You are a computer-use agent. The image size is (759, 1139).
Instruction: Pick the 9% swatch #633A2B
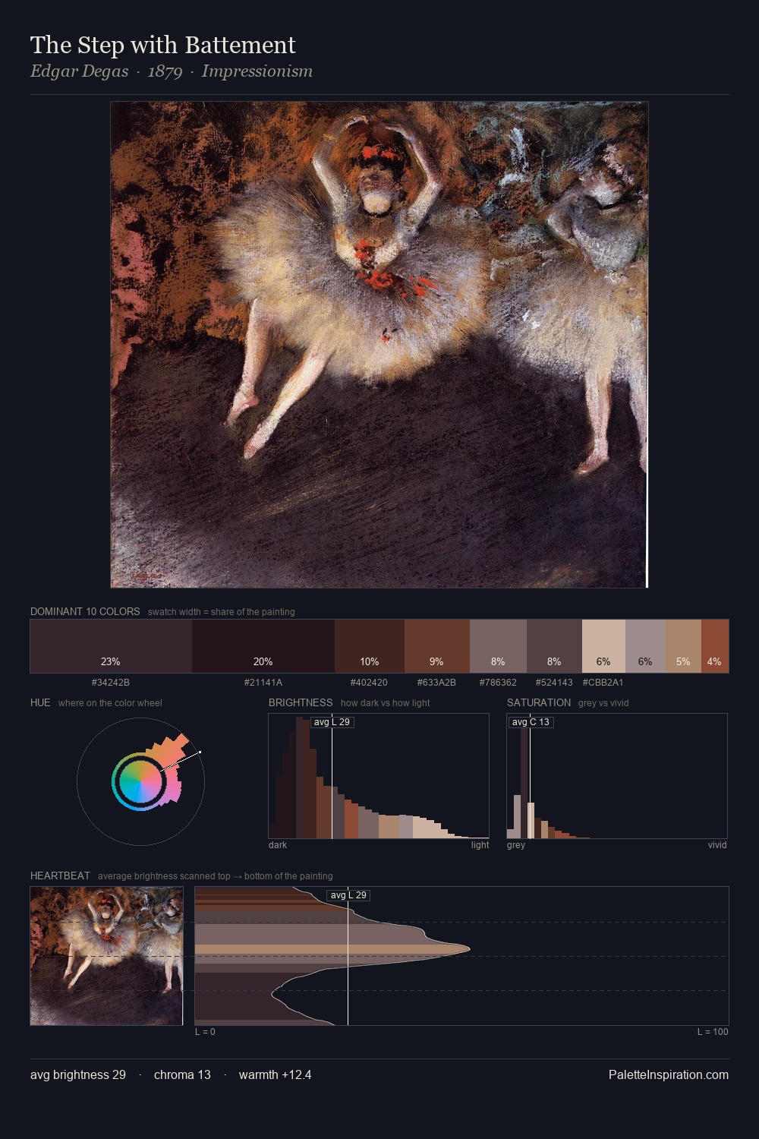point(437,646)
